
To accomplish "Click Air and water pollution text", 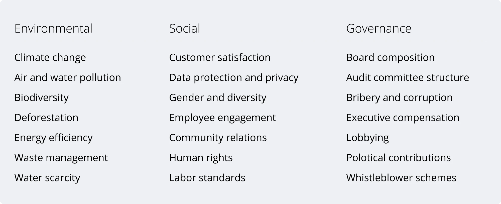I will [x=68, y=77].
